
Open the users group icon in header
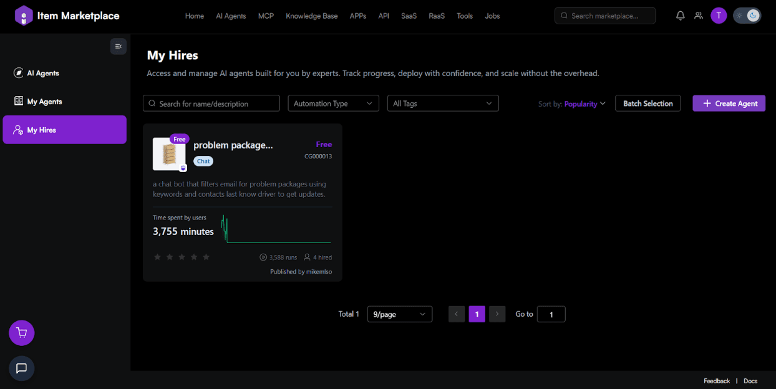[698, 16]
